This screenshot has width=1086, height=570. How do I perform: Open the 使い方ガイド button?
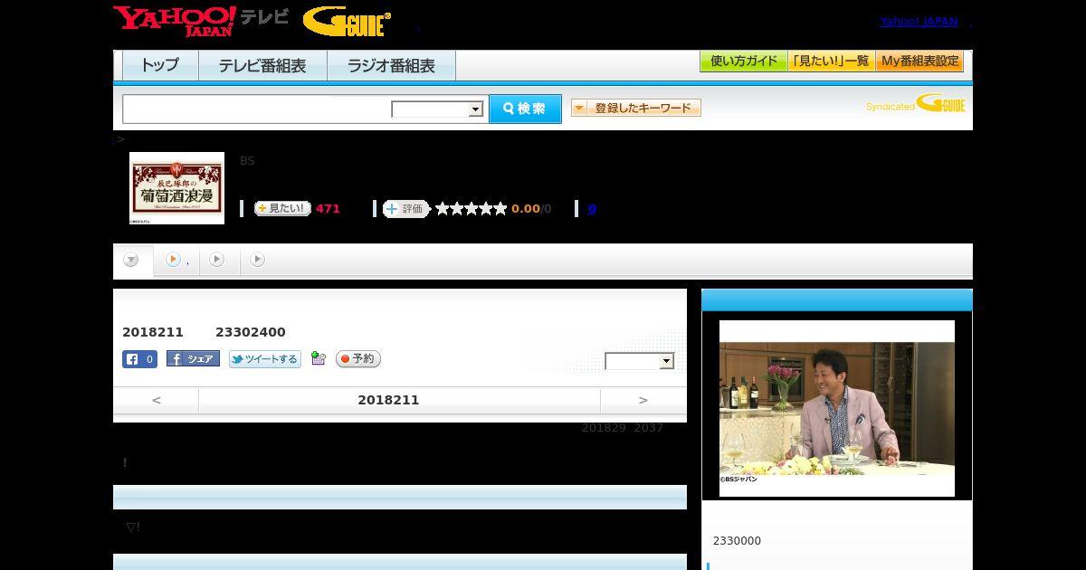click(744, 62)
